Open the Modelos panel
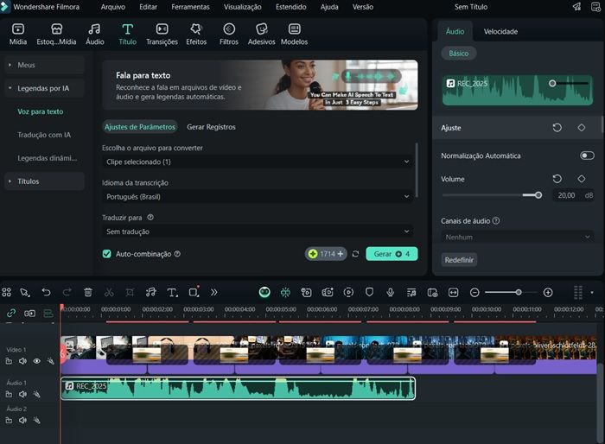This screenshot has width=605, height=444. pyautogui.click(x=294, y=35)
